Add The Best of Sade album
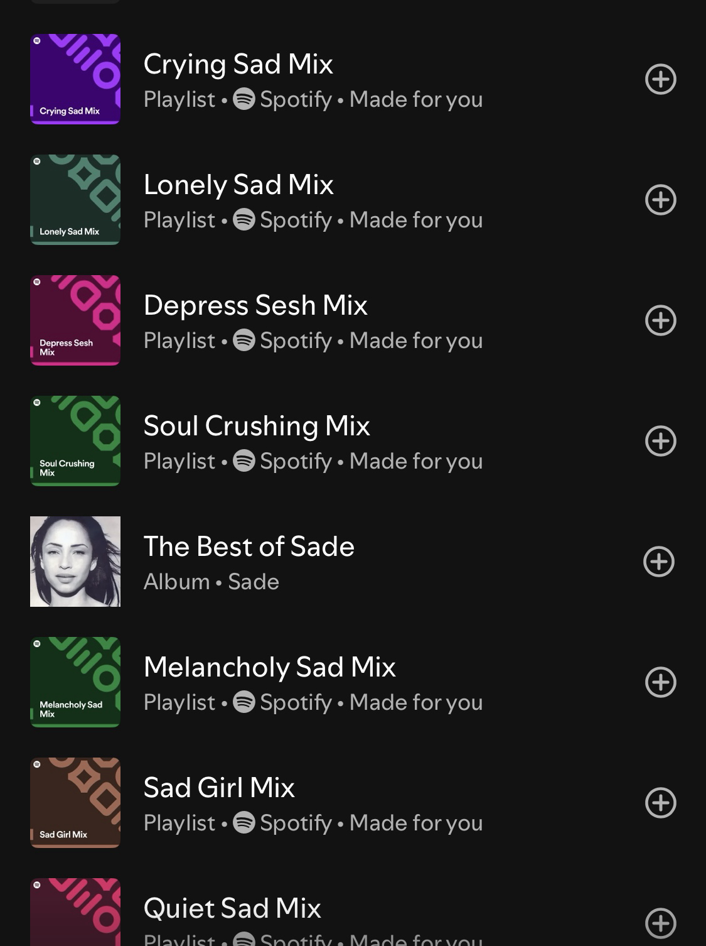 659,562
